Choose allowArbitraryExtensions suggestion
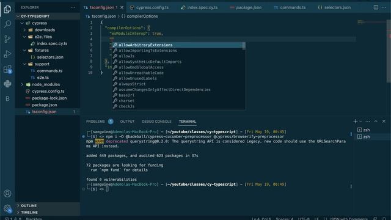Image resolution: width=391 pixels, height=220 pixels. 177,45
